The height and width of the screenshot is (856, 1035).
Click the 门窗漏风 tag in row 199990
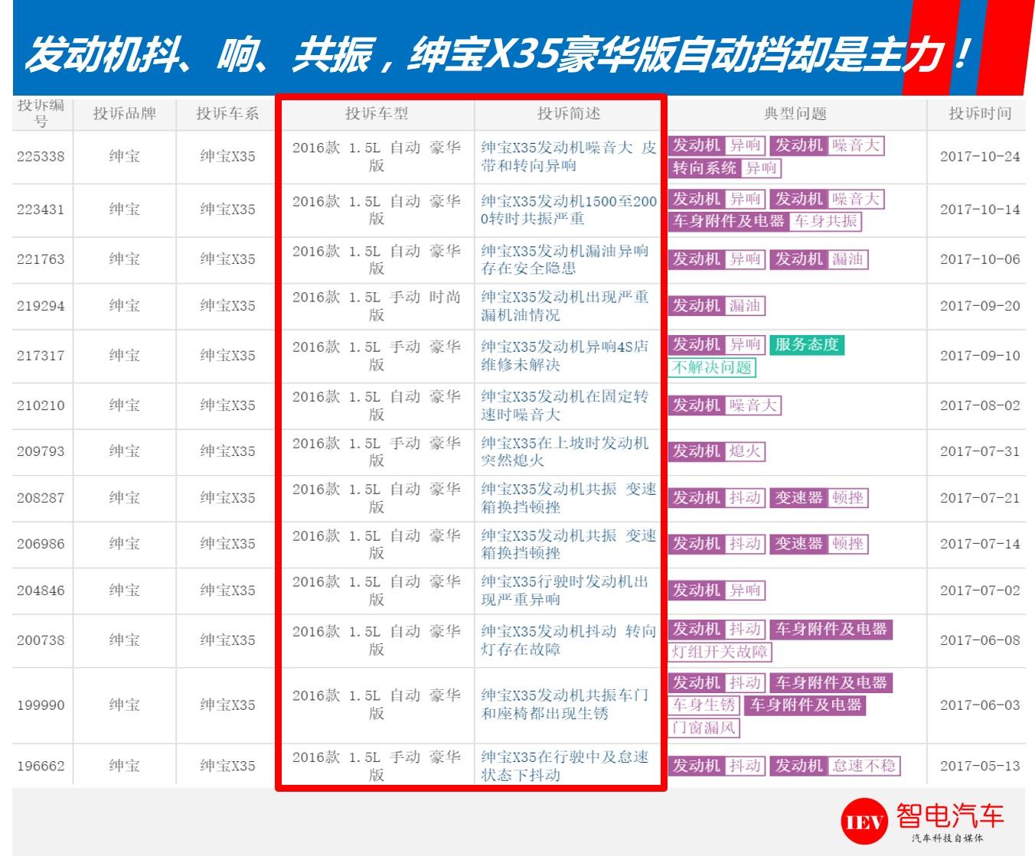[704, 729]
